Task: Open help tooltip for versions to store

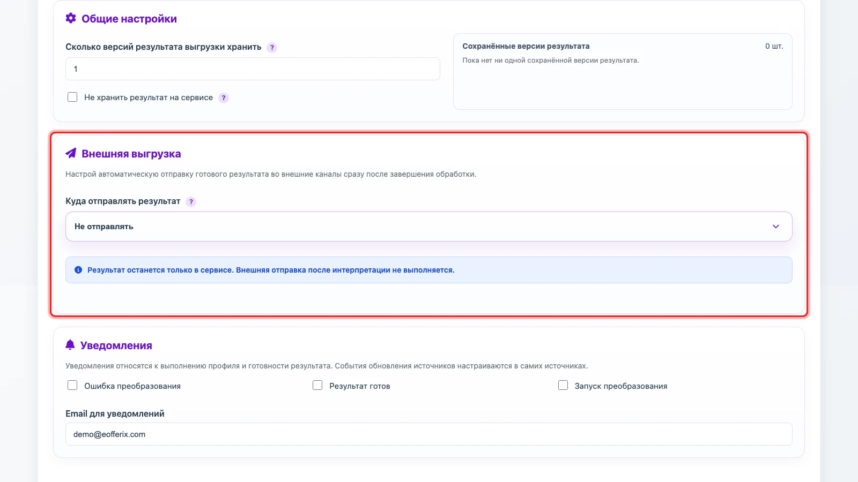Action: (272, 48)
